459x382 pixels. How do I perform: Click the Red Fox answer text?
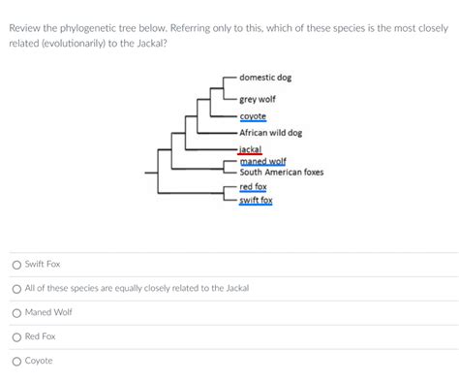[41, 336]
